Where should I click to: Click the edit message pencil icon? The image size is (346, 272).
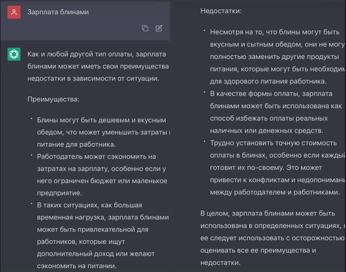point(159,28)
